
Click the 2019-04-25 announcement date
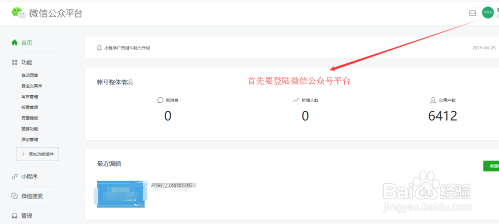click(484, 48)
